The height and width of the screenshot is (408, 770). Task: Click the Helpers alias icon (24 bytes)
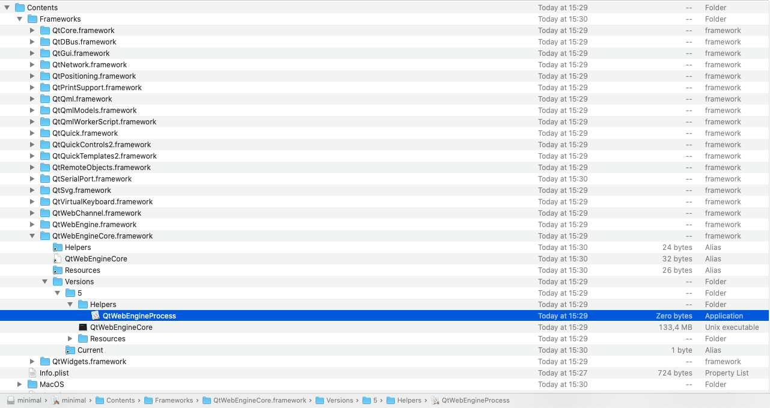coord(58,248)
